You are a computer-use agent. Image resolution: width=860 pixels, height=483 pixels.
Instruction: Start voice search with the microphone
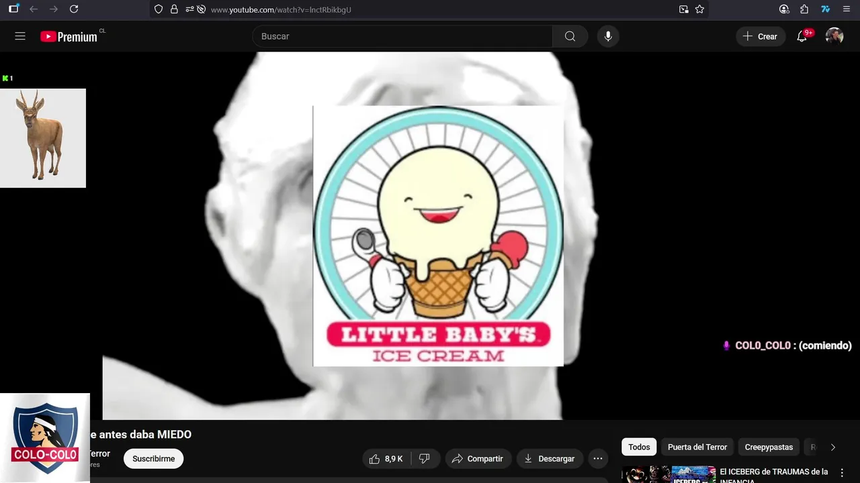coord(608,36)
